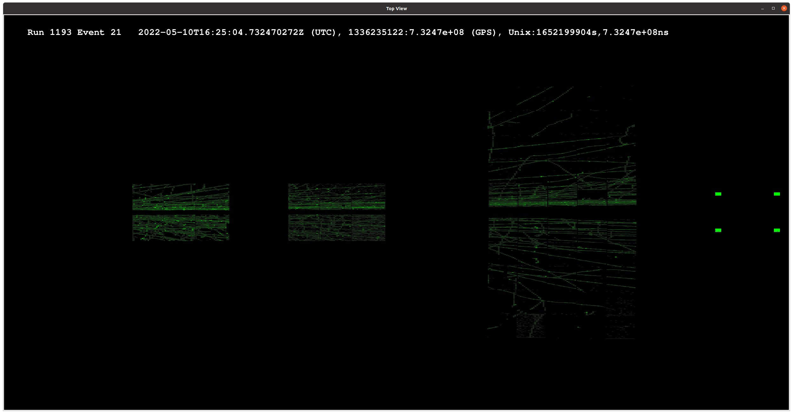The height and width of the screenshot is (414, 793).
Task: Click the 'Top View' window title
Action: coord(396,9)
